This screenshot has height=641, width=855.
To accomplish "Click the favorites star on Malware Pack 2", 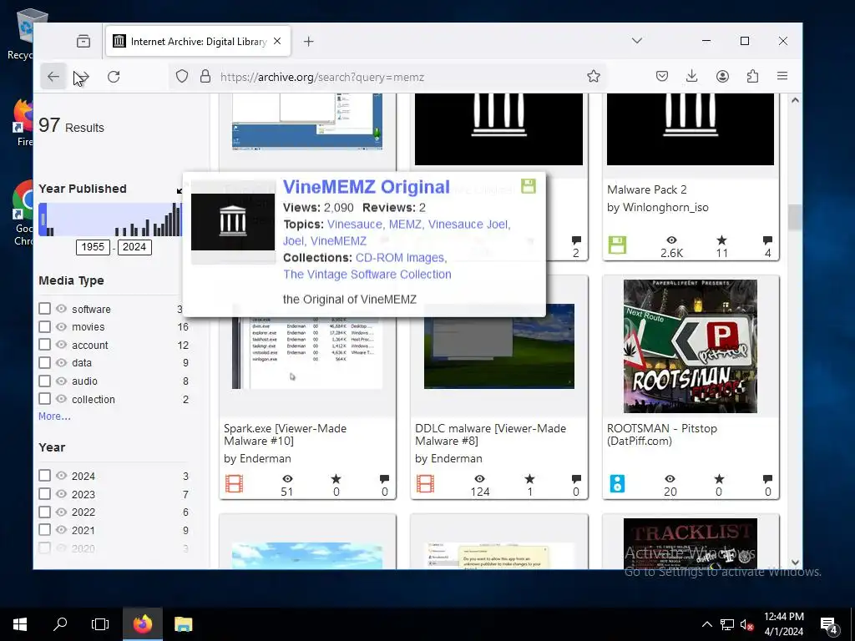I will point(721,240).
